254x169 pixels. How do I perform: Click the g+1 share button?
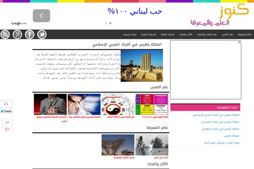7,129
